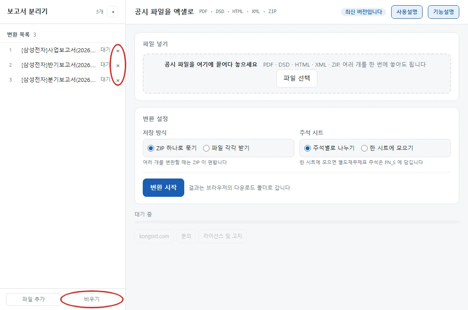Click the 대기 중 progress bar
468x310 pixels.
click(x=297, y=222)
